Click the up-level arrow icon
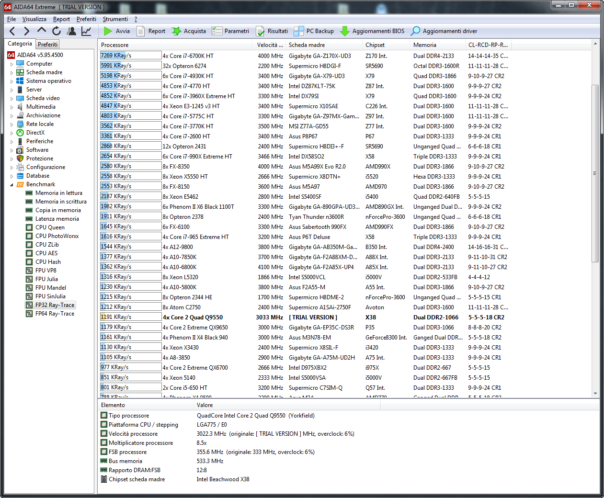 pyautogui.click(x=42, y=31)
